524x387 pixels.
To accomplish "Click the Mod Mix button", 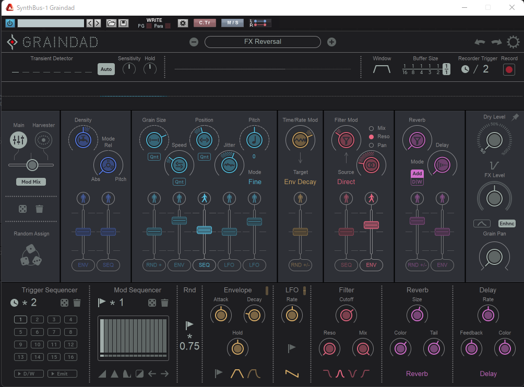I will coord(31,182).
